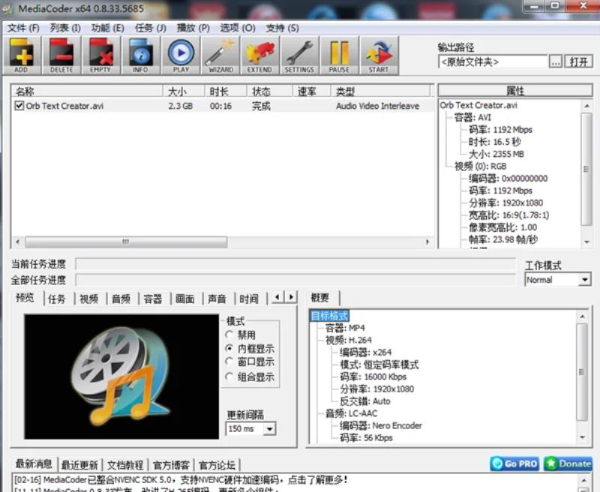
Task: Click the output path <原始文件夹> field
Action: pyautogui.click(x=493, y=61)
